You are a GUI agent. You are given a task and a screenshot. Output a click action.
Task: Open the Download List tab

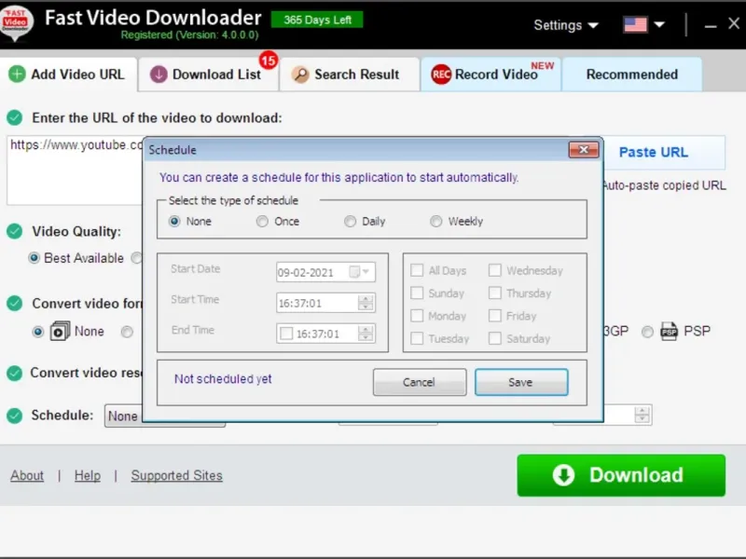pos(208,75)
